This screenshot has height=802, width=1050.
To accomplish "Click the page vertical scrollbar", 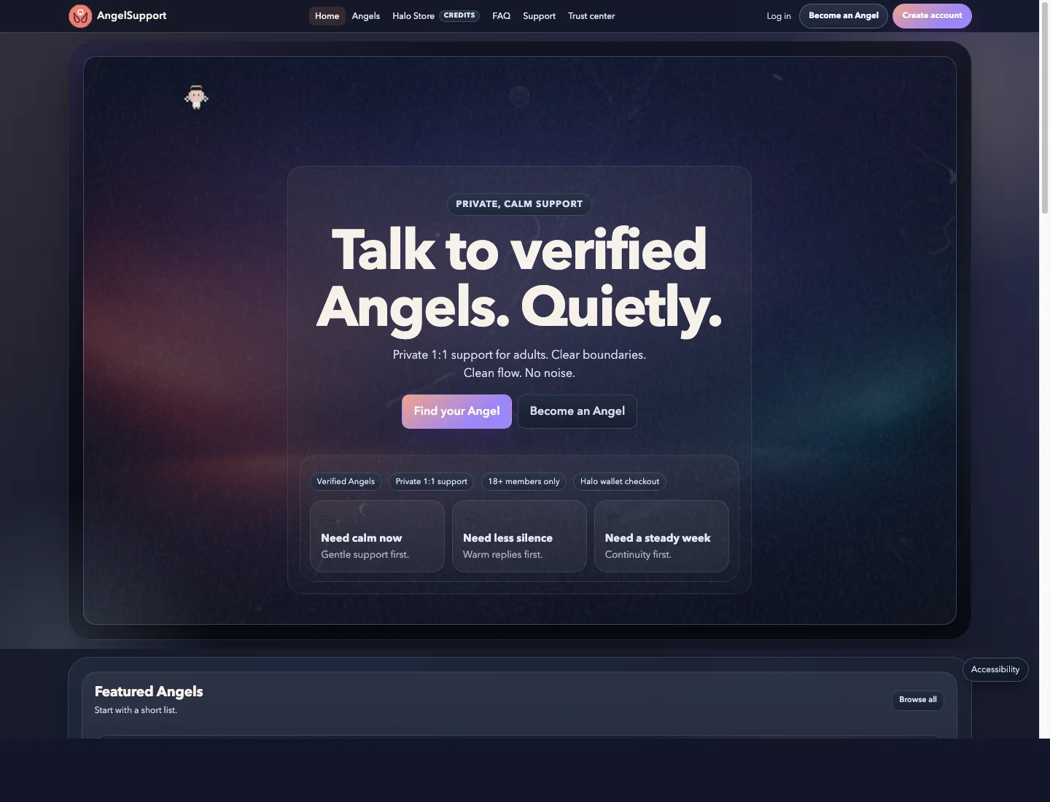I will pyautogui.click(x=1044, y=109).
